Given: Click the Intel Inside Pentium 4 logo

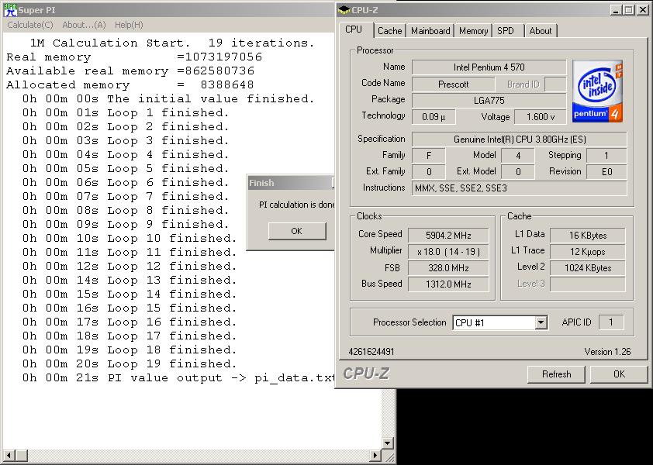Looking at the screenshot, I should coord(597,91).
